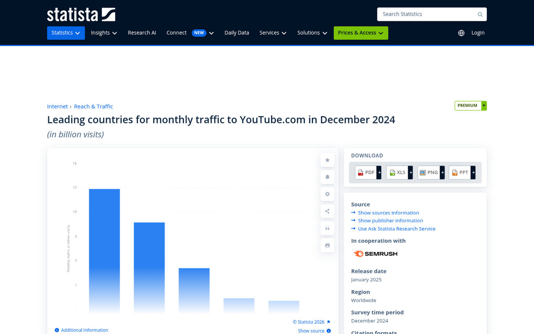Image resolution: width=534 pixels, height=334 pixels.
Task: Open chart settings gear icon
Action: tap(327, 194)
